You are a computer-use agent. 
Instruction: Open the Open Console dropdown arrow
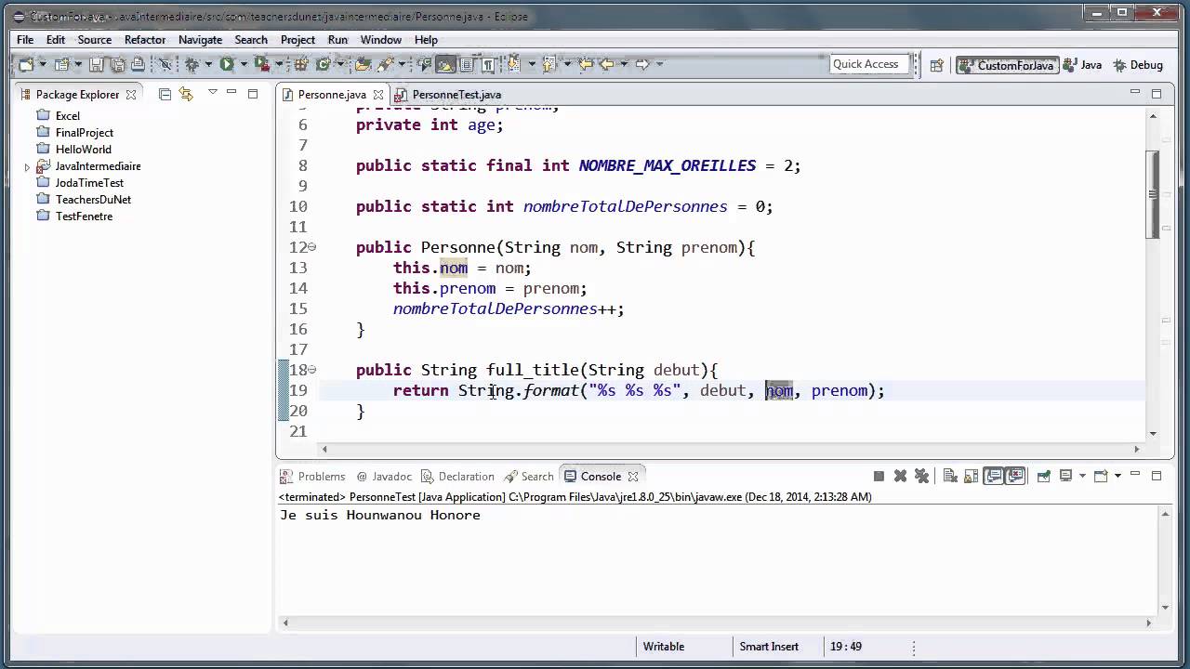(1118, 476)
